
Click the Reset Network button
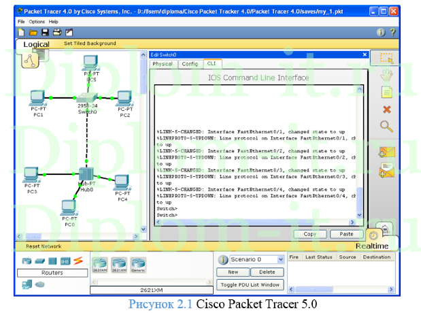coord(44,246)
